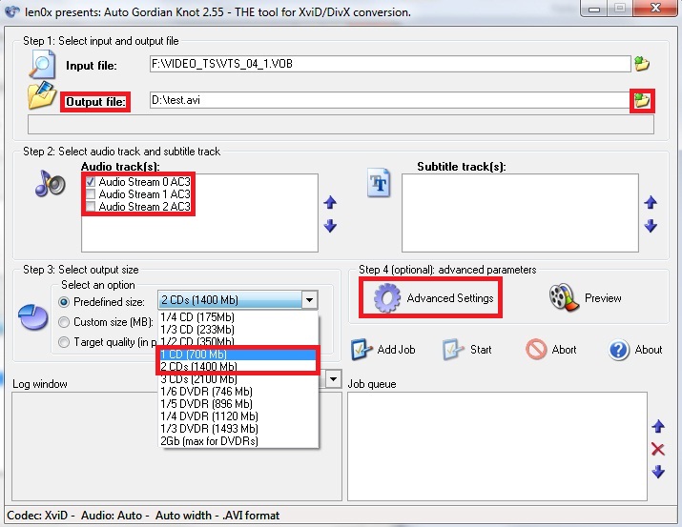The image size is (682, 527).
Task: Check Audio Stream 1 AC3
Action: (x=91, y=193)
